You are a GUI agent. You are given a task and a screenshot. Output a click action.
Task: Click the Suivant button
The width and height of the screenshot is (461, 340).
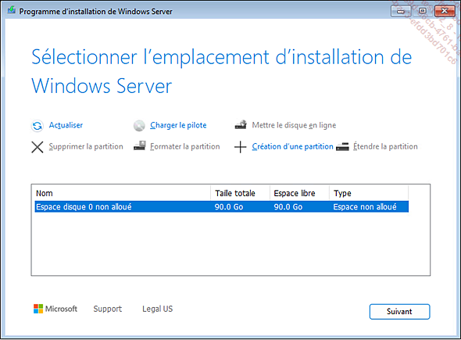pos(399,311)
